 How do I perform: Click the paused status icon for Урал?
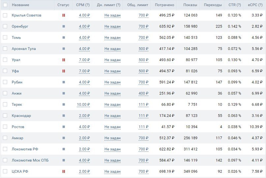(x=64, y=60)
